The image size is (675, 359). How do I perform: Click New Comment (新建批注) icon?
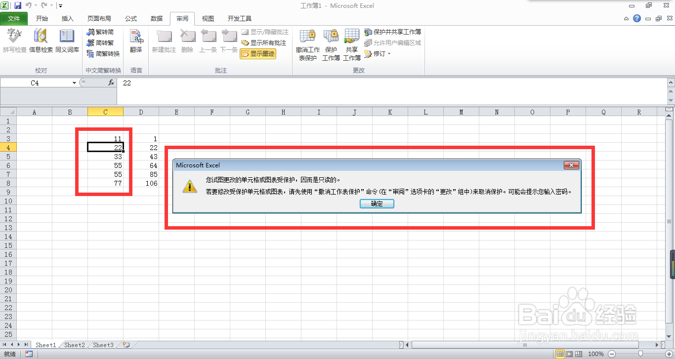point(164,41)
